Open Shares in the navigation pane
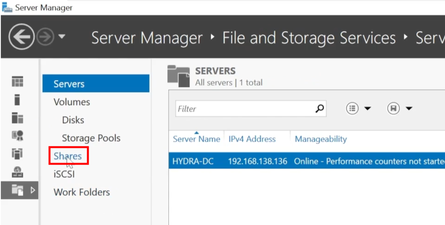The height and width of the screenshot is (225, 445). pyautogui.click(x=68, y=156)
